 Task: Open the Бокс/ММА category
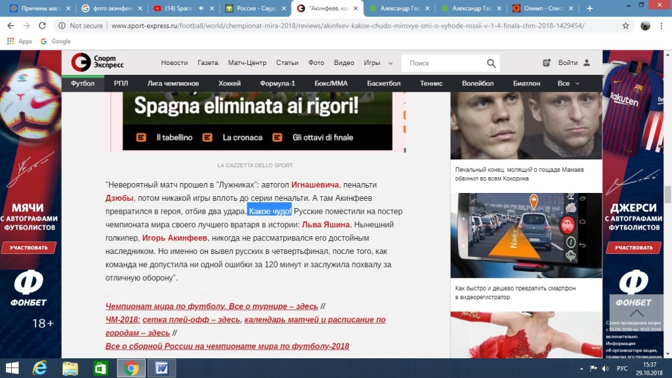coord(331,83)
